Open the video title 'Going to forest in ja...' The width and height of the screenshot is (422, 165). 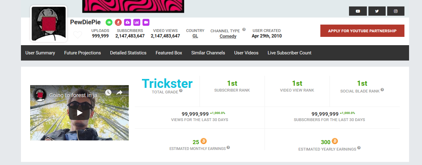coord(75,95)
